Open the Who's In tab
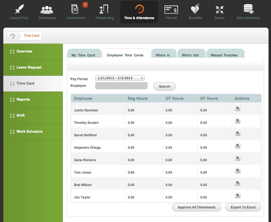This screenshot has height=222, width=271. click(x=163, y=55)
